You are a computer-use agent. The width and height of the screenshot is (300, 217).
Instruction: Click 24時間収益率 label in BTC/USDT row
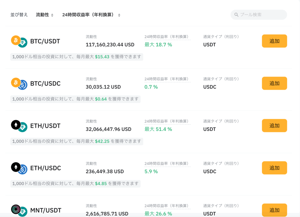(167, 37)
